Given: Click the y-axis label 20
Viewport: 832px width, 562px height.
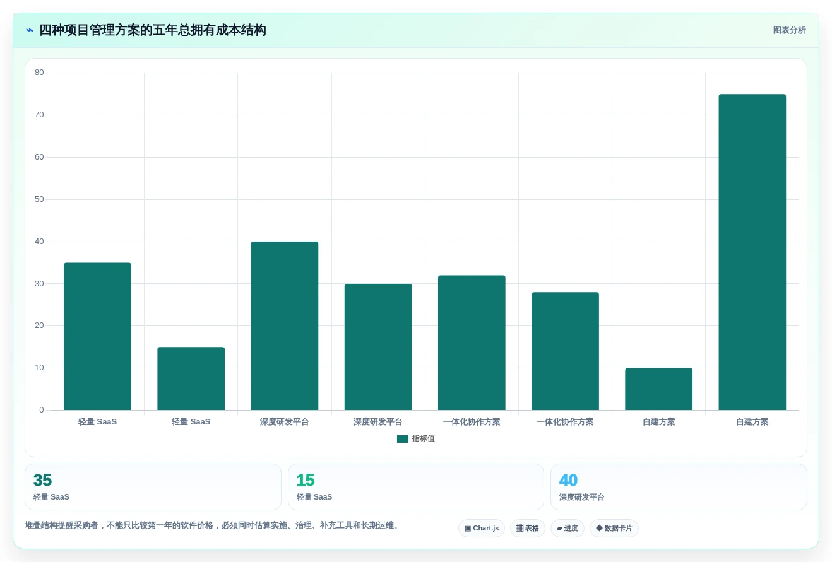Looking at the screenshot, I should point(39,325).
